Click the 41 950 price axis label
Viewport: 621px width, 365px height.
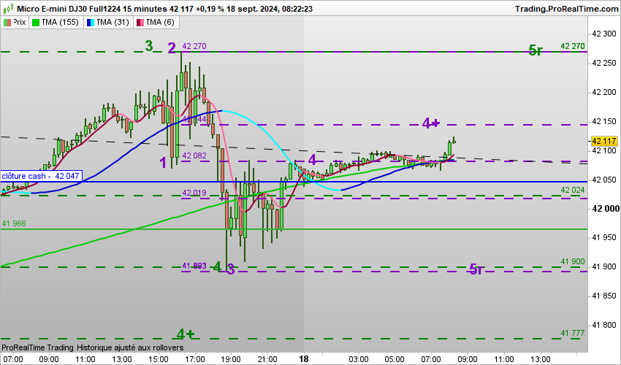604,237
